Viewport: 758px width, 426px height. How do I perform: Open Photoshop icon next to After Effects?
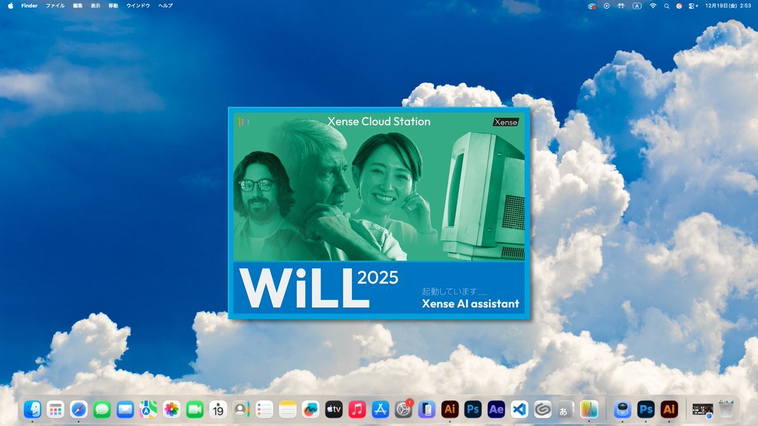[x=472, y=410]
